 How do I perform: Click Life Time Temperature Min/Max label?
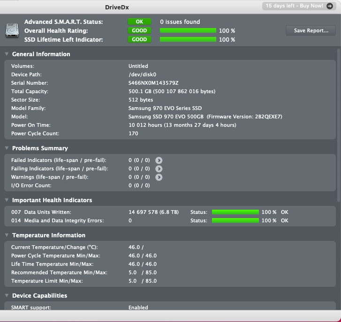coord(52,264)
